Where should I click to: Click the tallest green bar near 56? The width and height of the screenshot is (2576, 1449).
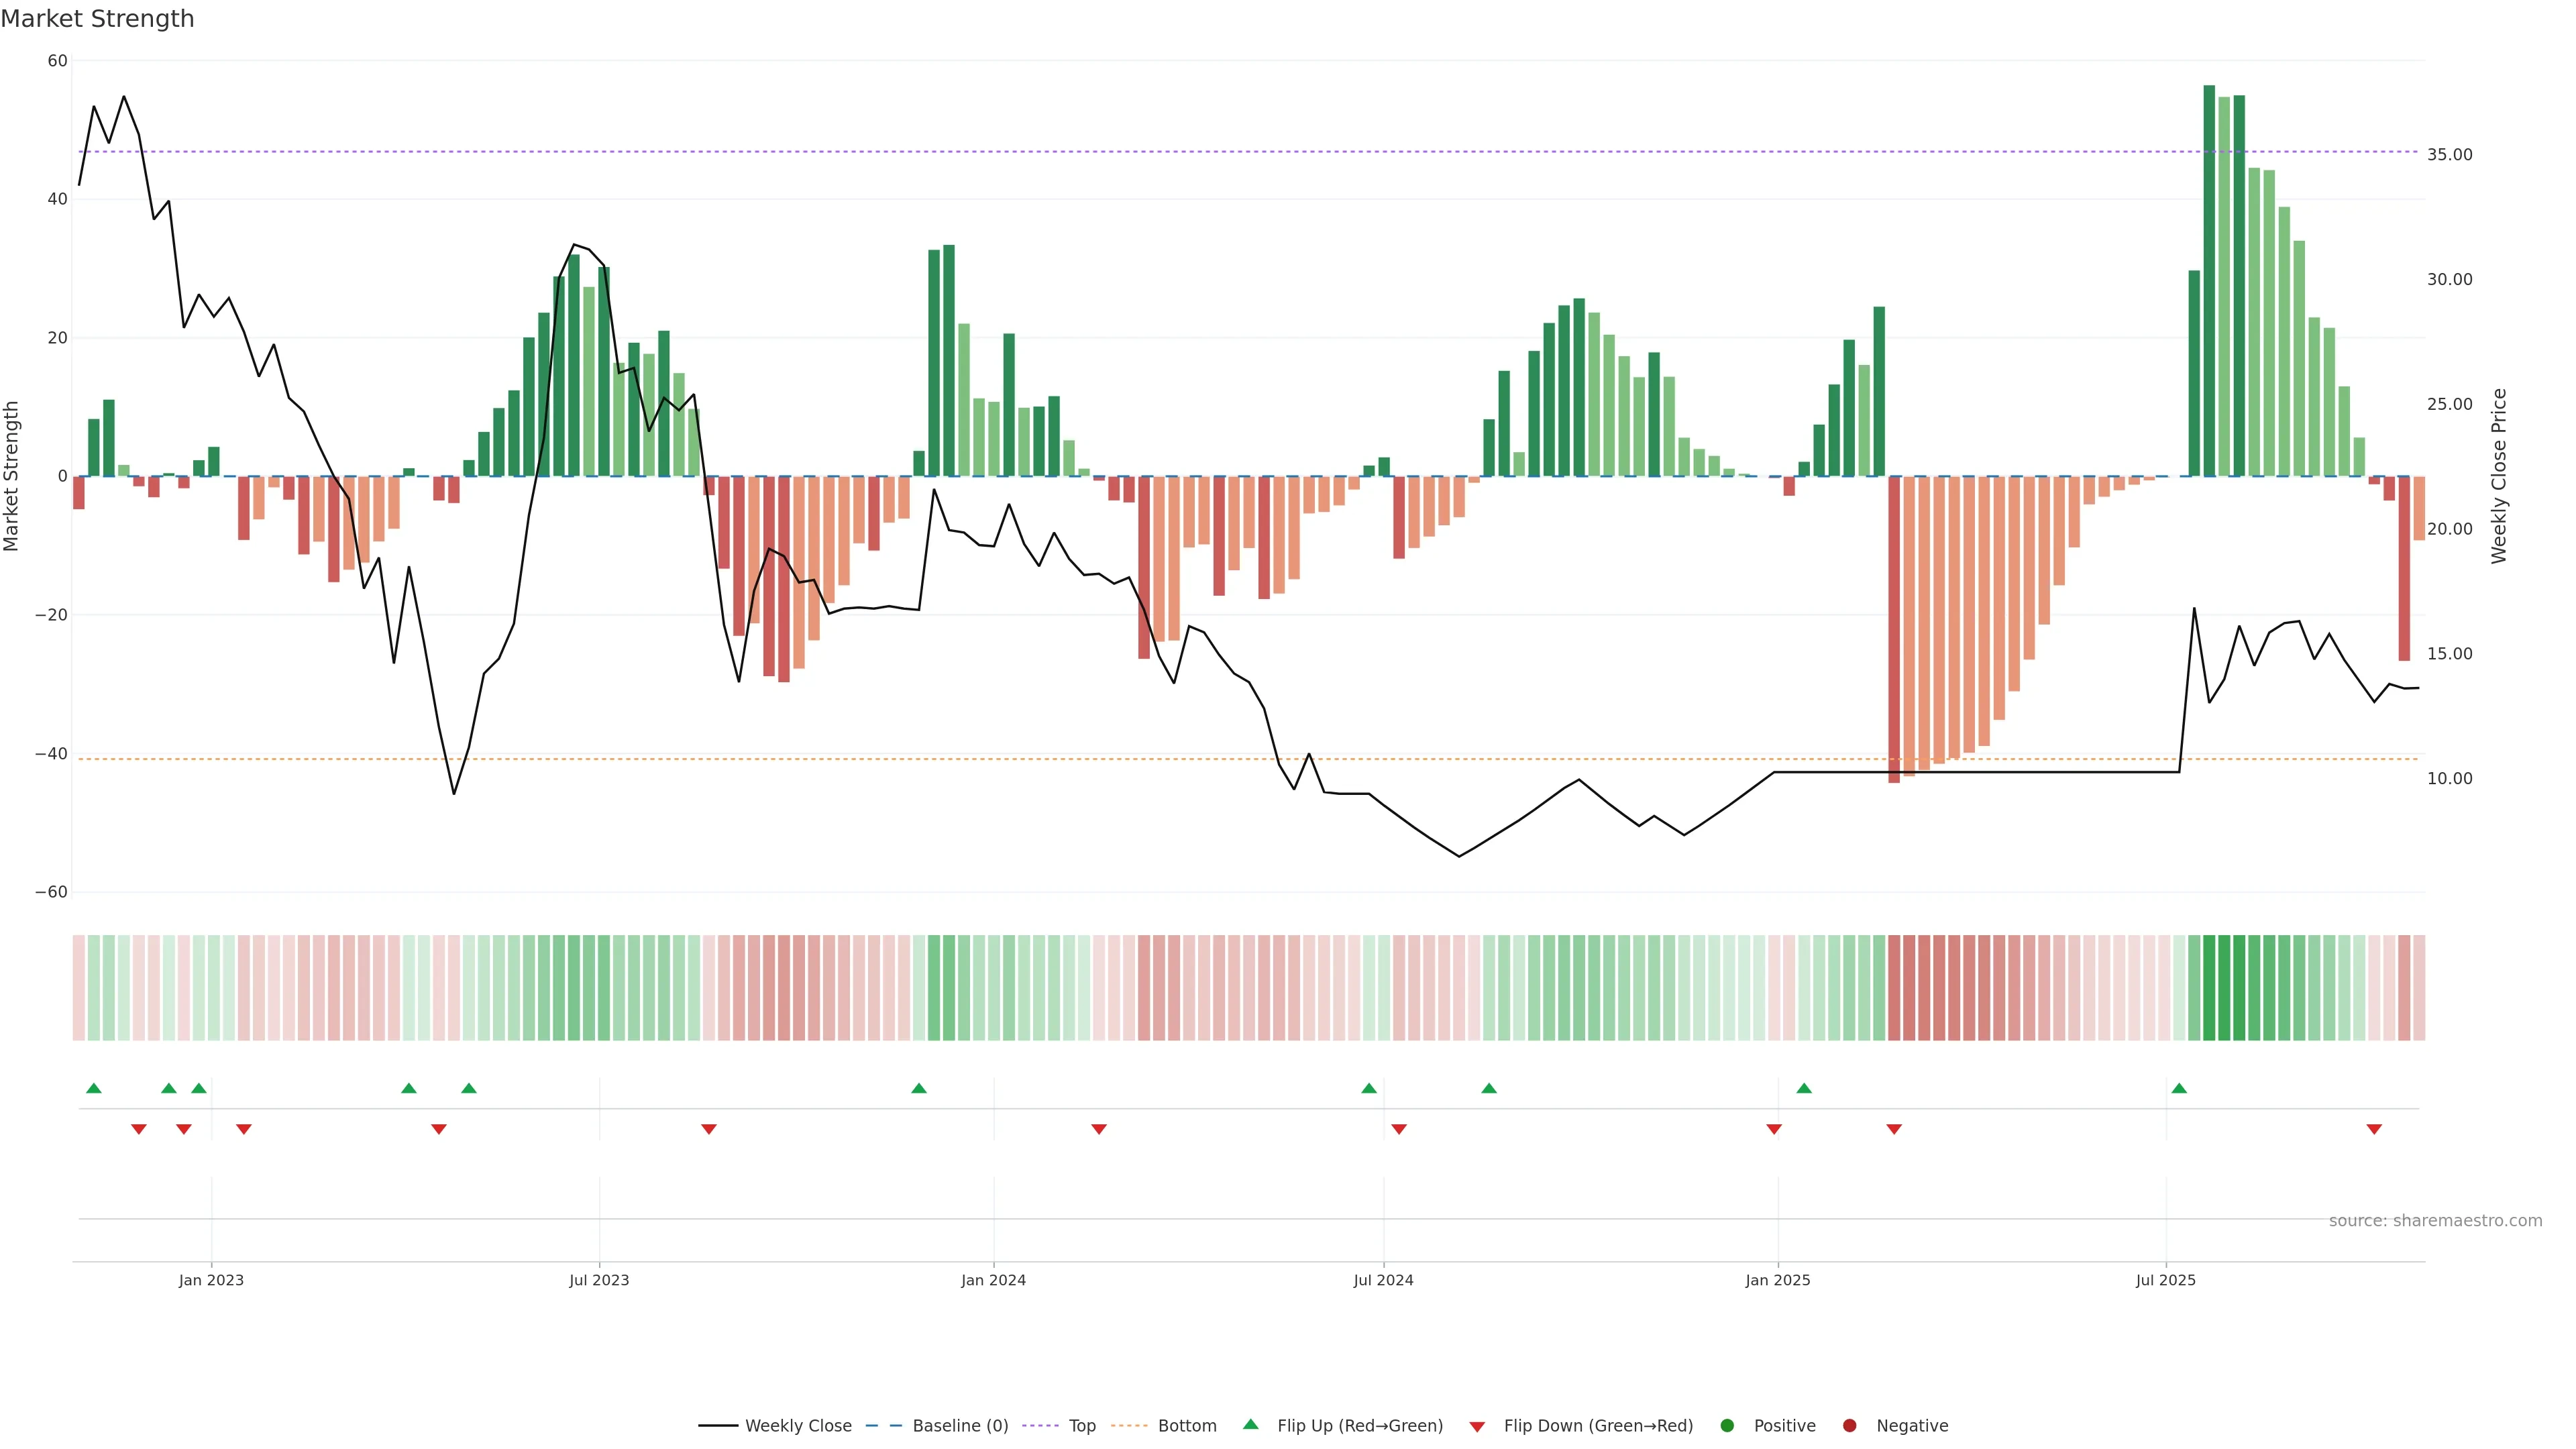2209,280
